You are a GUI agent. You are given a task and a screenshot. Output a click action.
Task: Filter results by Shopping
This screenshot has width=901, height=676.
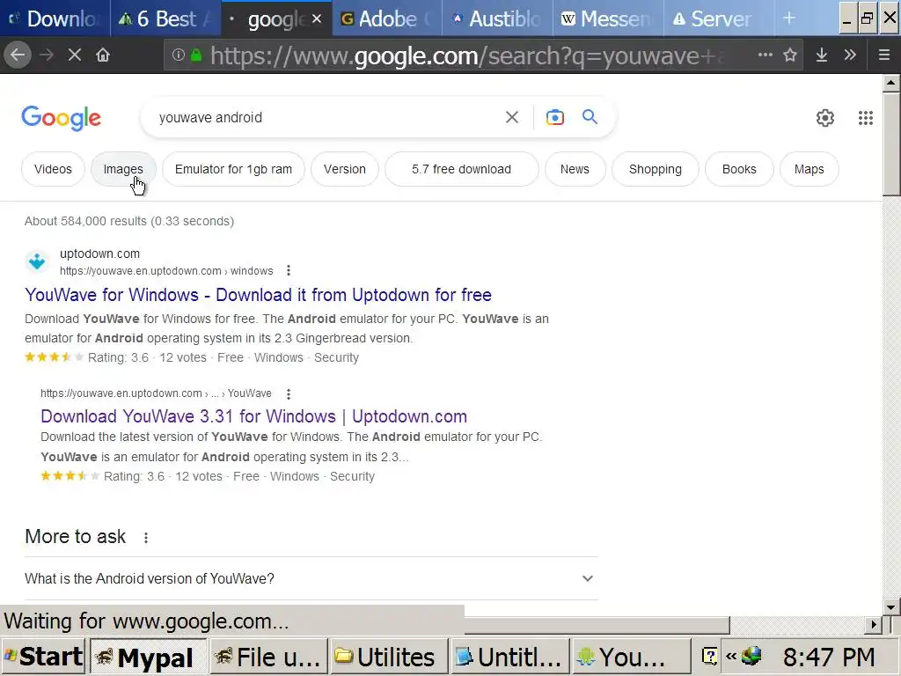tap(655, 169)
